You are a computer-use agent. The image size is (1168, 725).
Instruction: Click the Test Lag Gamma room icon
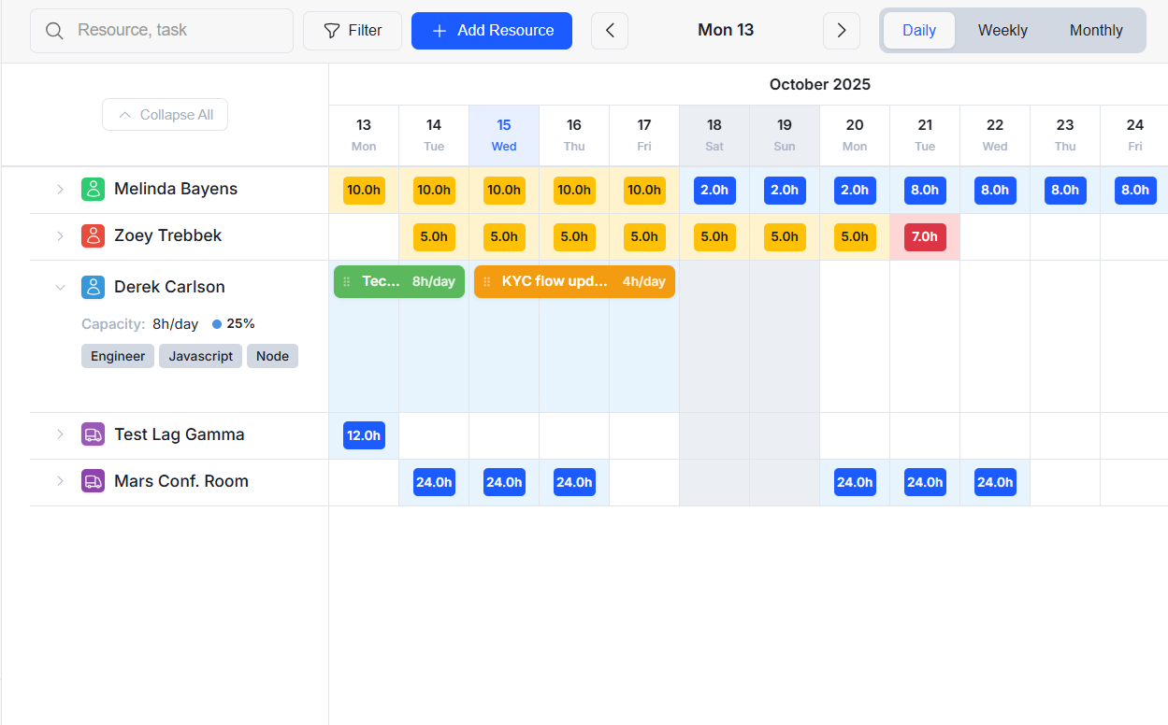[x=93, y=434]
